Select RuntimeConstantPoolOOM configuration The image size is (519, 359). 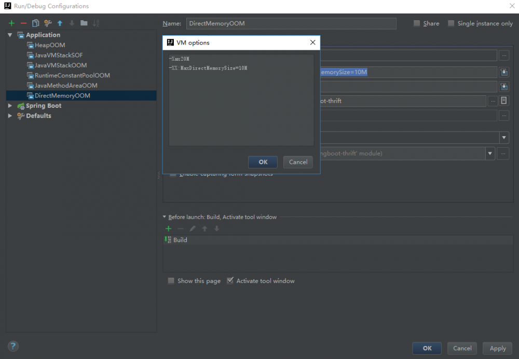(x=72, y=75)
